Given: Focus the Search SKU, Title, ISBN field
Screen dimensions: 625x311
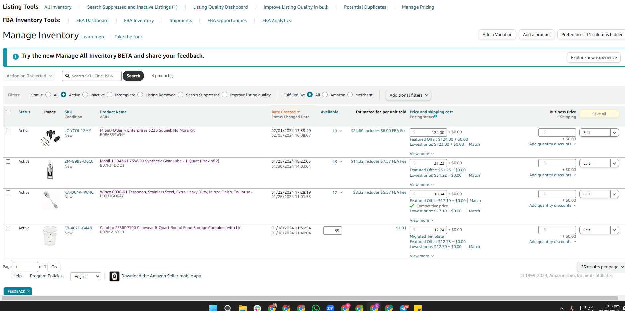Looking at the screenshot, I should 92,76.
